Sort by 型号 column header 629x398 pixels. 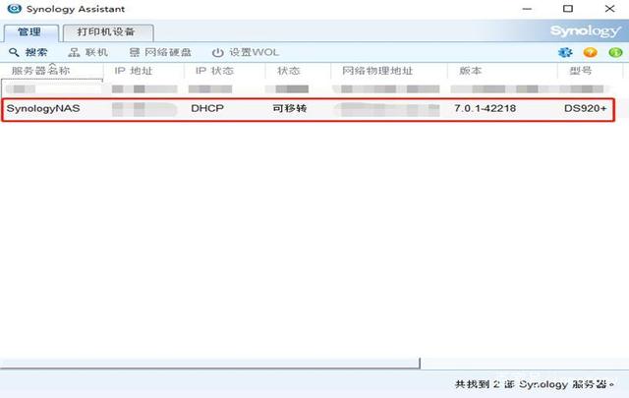point(590,71)
